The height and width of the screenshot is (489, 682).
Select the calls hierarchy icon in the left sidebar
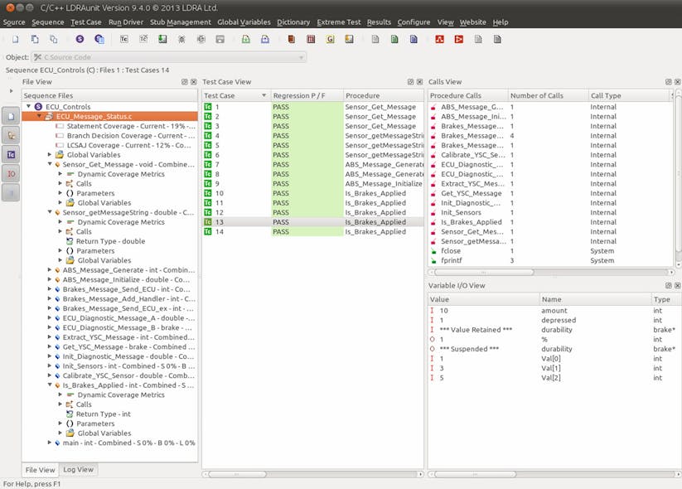click(9, 133)
